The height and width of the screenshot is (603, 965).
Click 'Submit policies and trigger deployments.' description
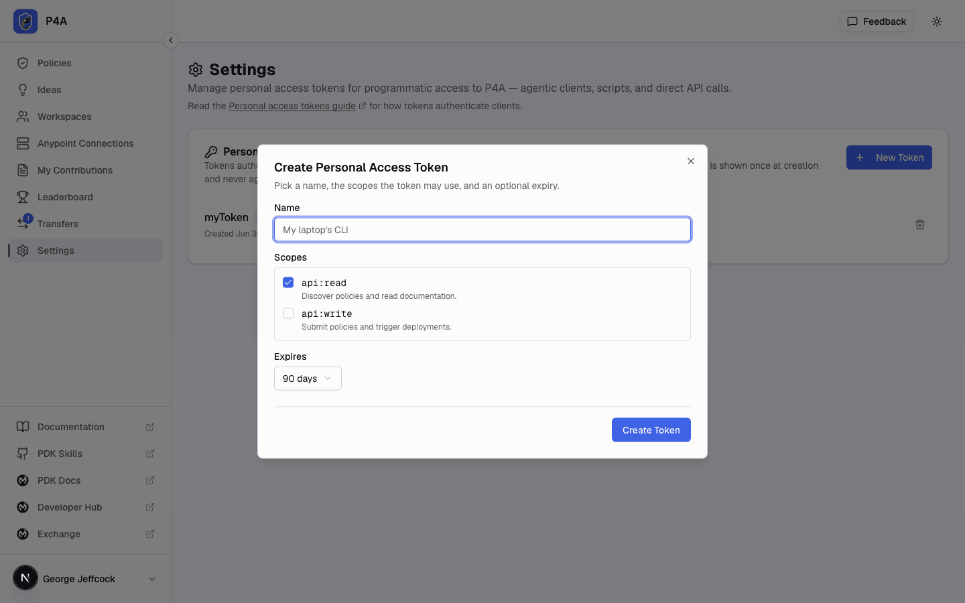[x=377, y=327]
